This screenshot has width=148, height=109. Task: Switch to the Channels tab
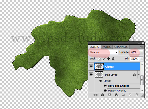click(121, 47)
